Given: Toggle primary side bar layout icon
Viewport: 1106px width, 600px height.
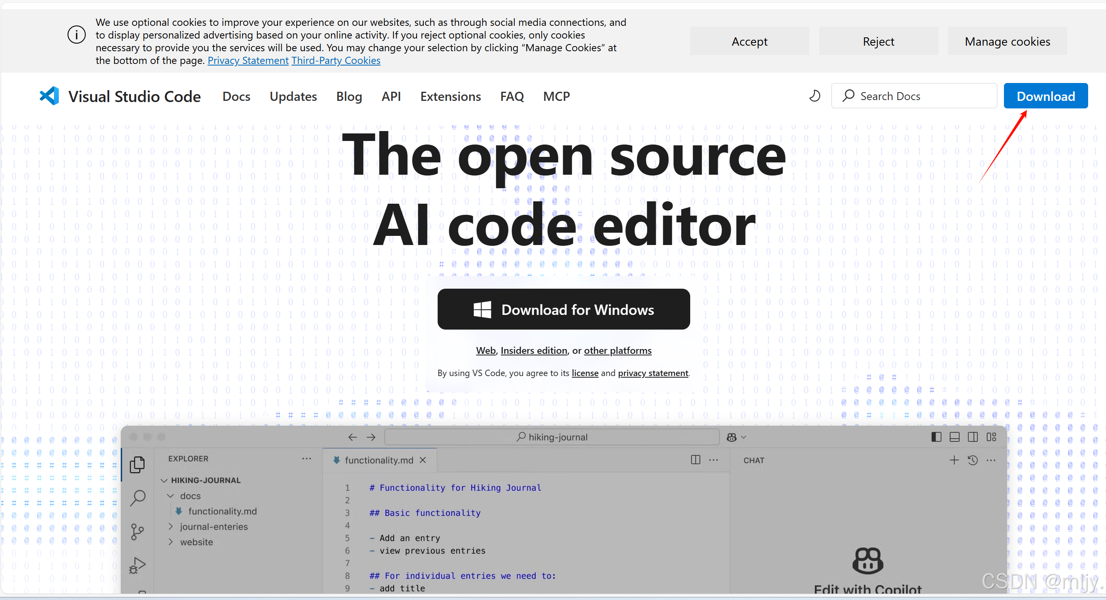Looking at the screenshot, I should pyautogui.click(x=936, y=437).
